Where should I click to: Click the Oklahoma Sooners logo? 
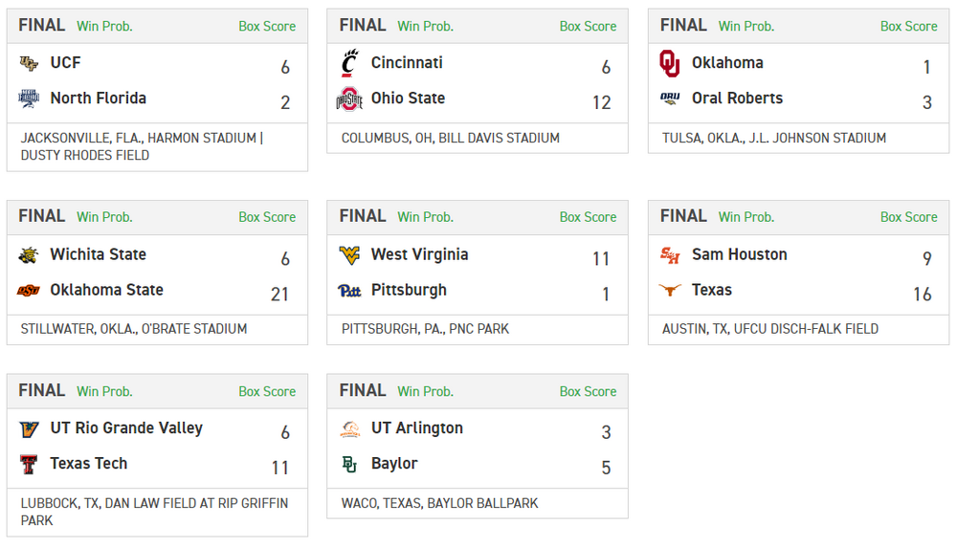670,63
